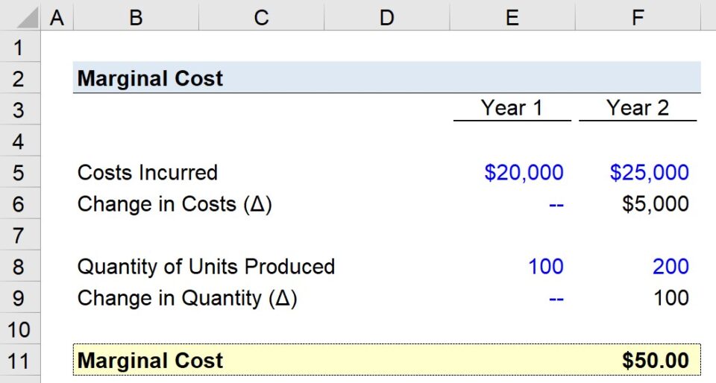Select row 11 header
The height and width of the screenshot is (383, 716).
click(20, 360)
